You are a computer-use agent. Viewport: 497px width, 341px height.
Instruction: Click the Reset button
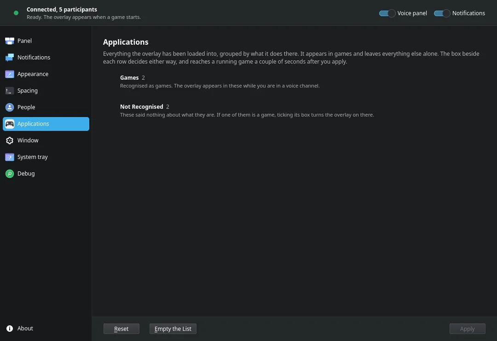point(121,329)
